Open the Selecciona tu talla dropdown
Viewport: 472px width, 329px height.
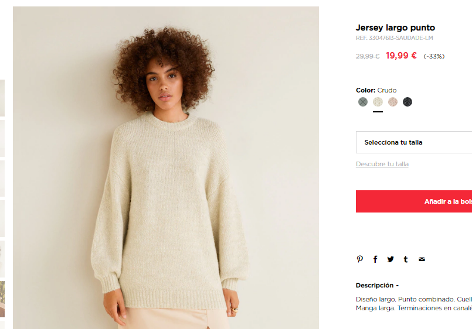coord(414,142)
